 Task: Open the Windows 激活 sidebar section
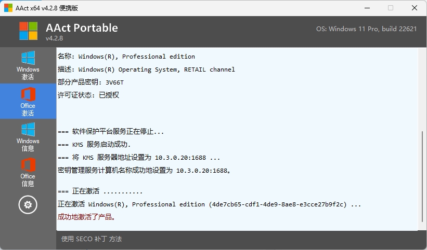(x=28, y=65)
